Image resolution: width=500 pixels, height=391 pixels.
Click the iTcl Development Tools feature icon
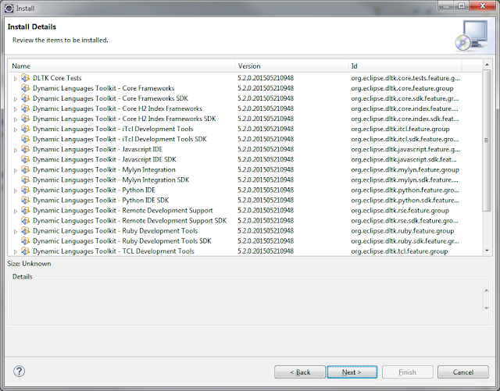[x=26, y=129]
